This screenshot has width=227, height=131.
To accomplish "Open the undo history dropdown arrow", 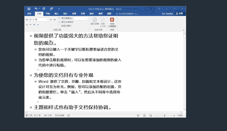I will point(39,9).
